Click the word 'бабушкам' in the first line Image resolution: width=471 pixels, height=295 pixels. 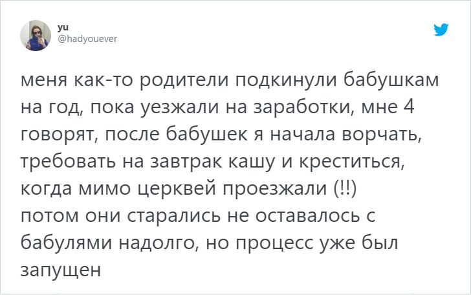[x=391, y=80]
